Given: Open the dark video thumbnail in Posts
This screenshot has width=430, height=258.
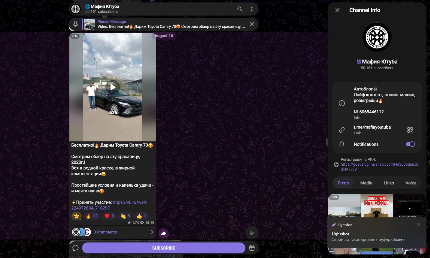Looking at the screenshot, I should pyautogui.click(x=410, y=205).
